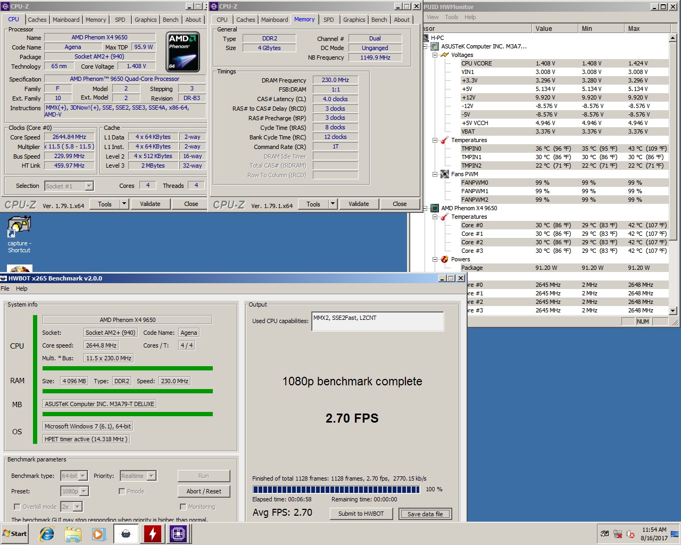Open Tools dropdown arrow in CPU window
The image size is (681, 545).
[x=124, y=204]
